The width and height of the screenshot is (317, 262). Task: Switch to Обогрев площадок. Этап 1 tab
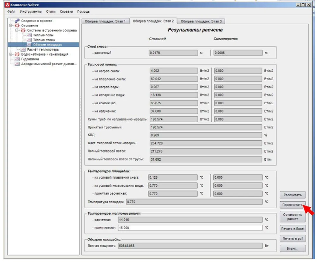point(105,21)
